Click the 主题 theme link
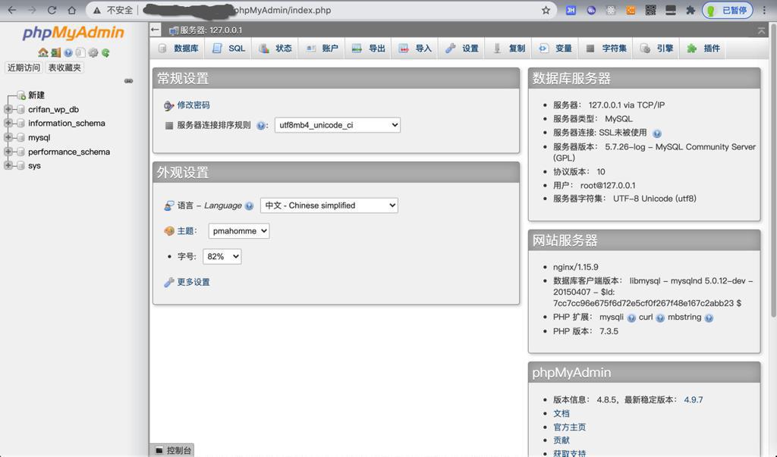Image resolution: width=777 pixels, height=457 pixels. click(x=186, y=231)
